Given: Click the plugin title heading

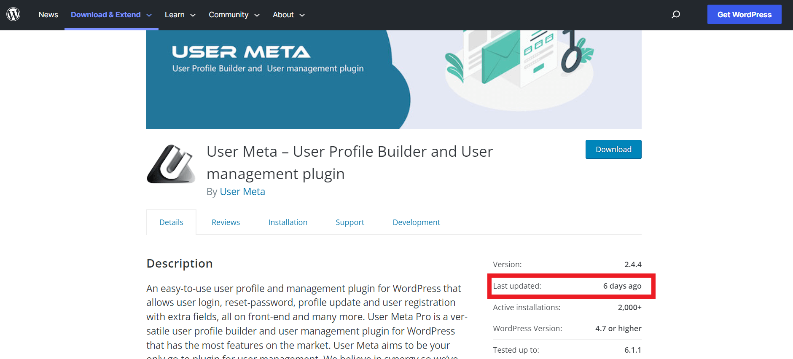Looking at the screenshot, I should coord(350,163).
